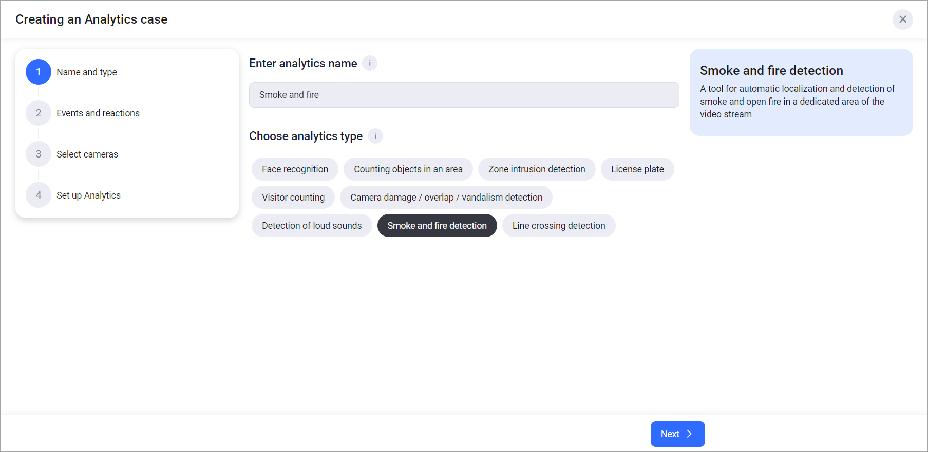Select Detection of loud sounds

[311, 226]
